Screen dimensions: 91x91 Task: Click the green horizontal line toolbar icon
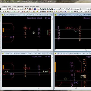pyautogui.click(x=14, y=12)
